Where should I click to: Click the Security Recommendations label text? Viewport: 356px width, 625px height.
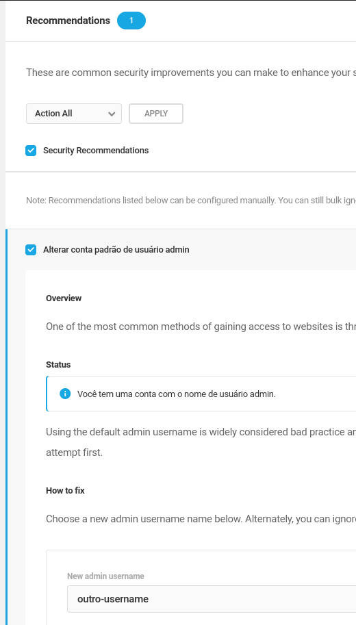coord(96,151)
